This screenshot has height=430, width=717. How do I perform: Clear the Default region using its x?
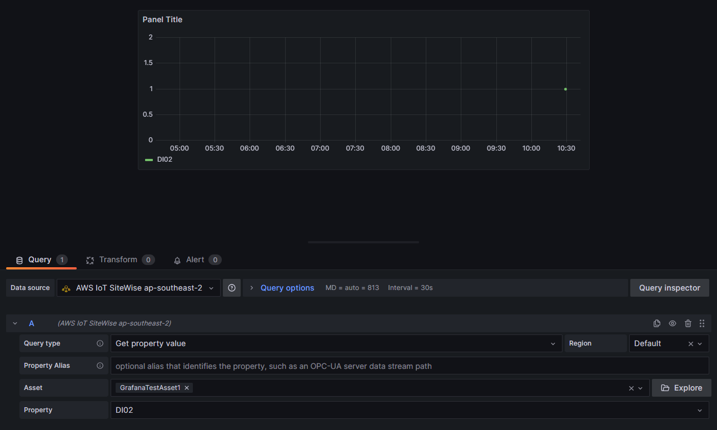tap(690, 343)
